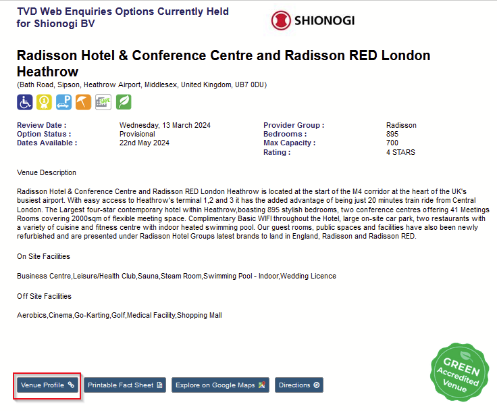497x411 pixels.
Task: Click the green leaf eco icon
Action: pyautogui.click(x=124, y=102)
